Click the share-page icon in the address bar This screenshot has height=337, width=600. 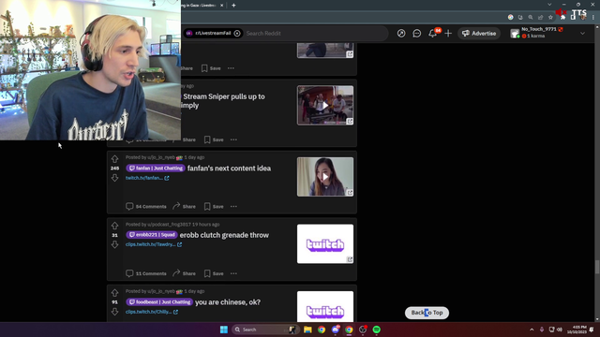click(540, 17)
